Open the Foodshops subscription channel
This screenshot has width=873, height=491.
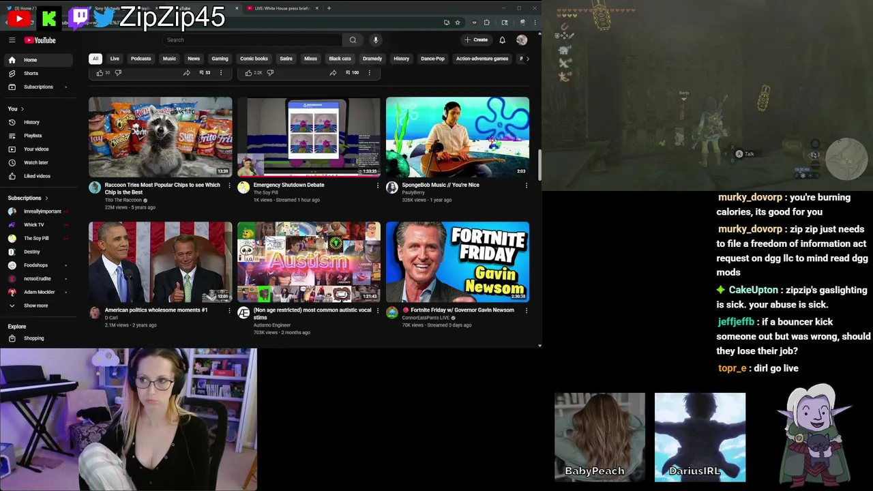point(39,265)
